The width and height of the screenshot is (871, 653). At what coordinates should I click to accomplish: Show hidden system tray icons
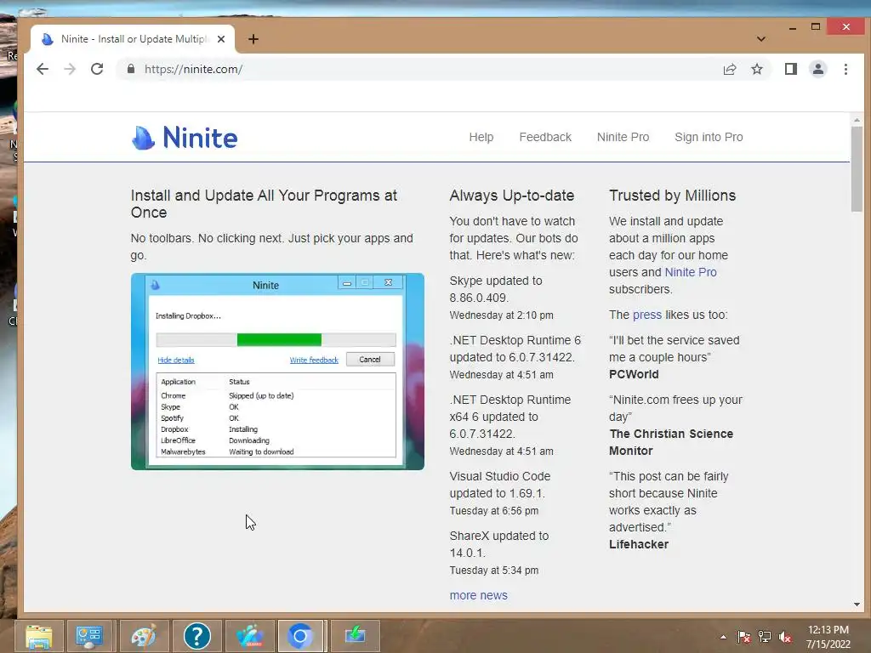[723, 637]
